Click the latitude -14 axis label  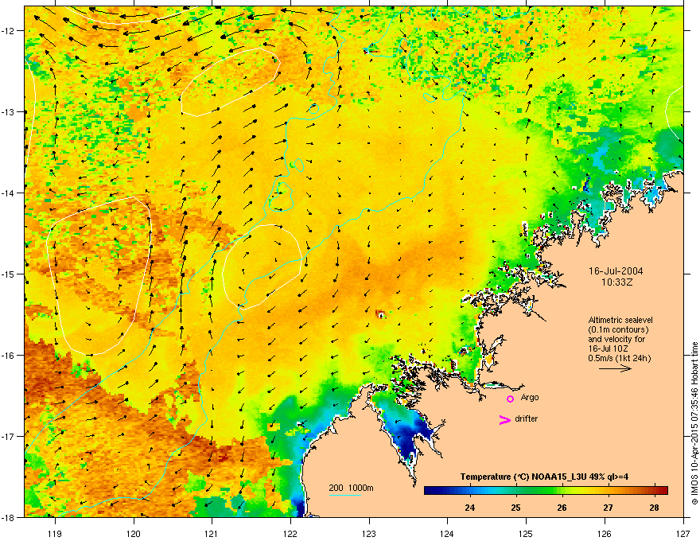pos(8,193)
